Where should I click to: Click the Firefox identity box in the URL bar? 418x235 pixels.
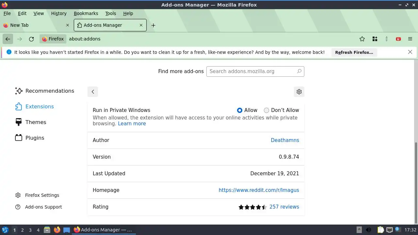click(x=53, y=39)
